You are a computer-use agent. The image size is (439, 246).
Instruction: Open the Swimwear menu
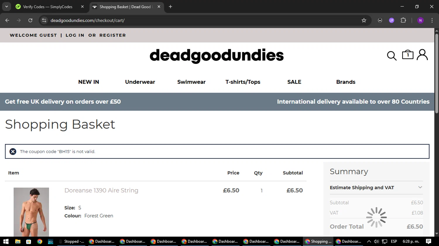coord(191,82)
